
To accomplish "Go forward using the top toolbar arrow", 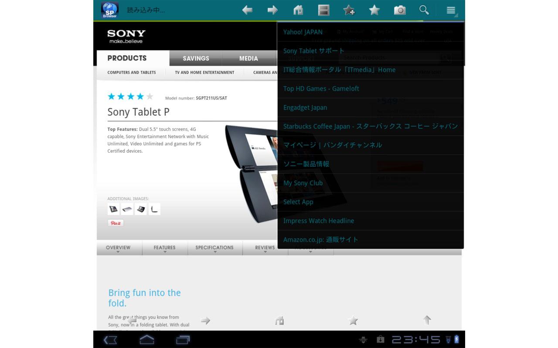I will pos(272,10).
